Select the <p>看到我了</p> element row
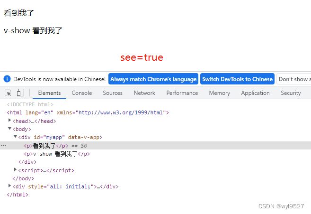The height and width of the screenshot is (214, 311). (155, 146)
